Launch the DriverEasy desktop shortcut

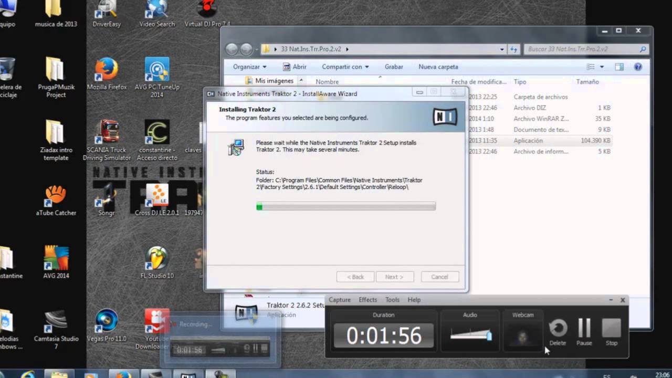point(107,14)
